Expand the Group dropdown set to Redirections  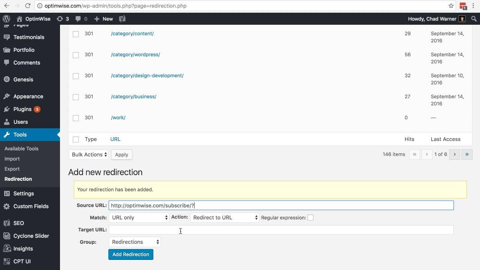(x=134, y=242)
